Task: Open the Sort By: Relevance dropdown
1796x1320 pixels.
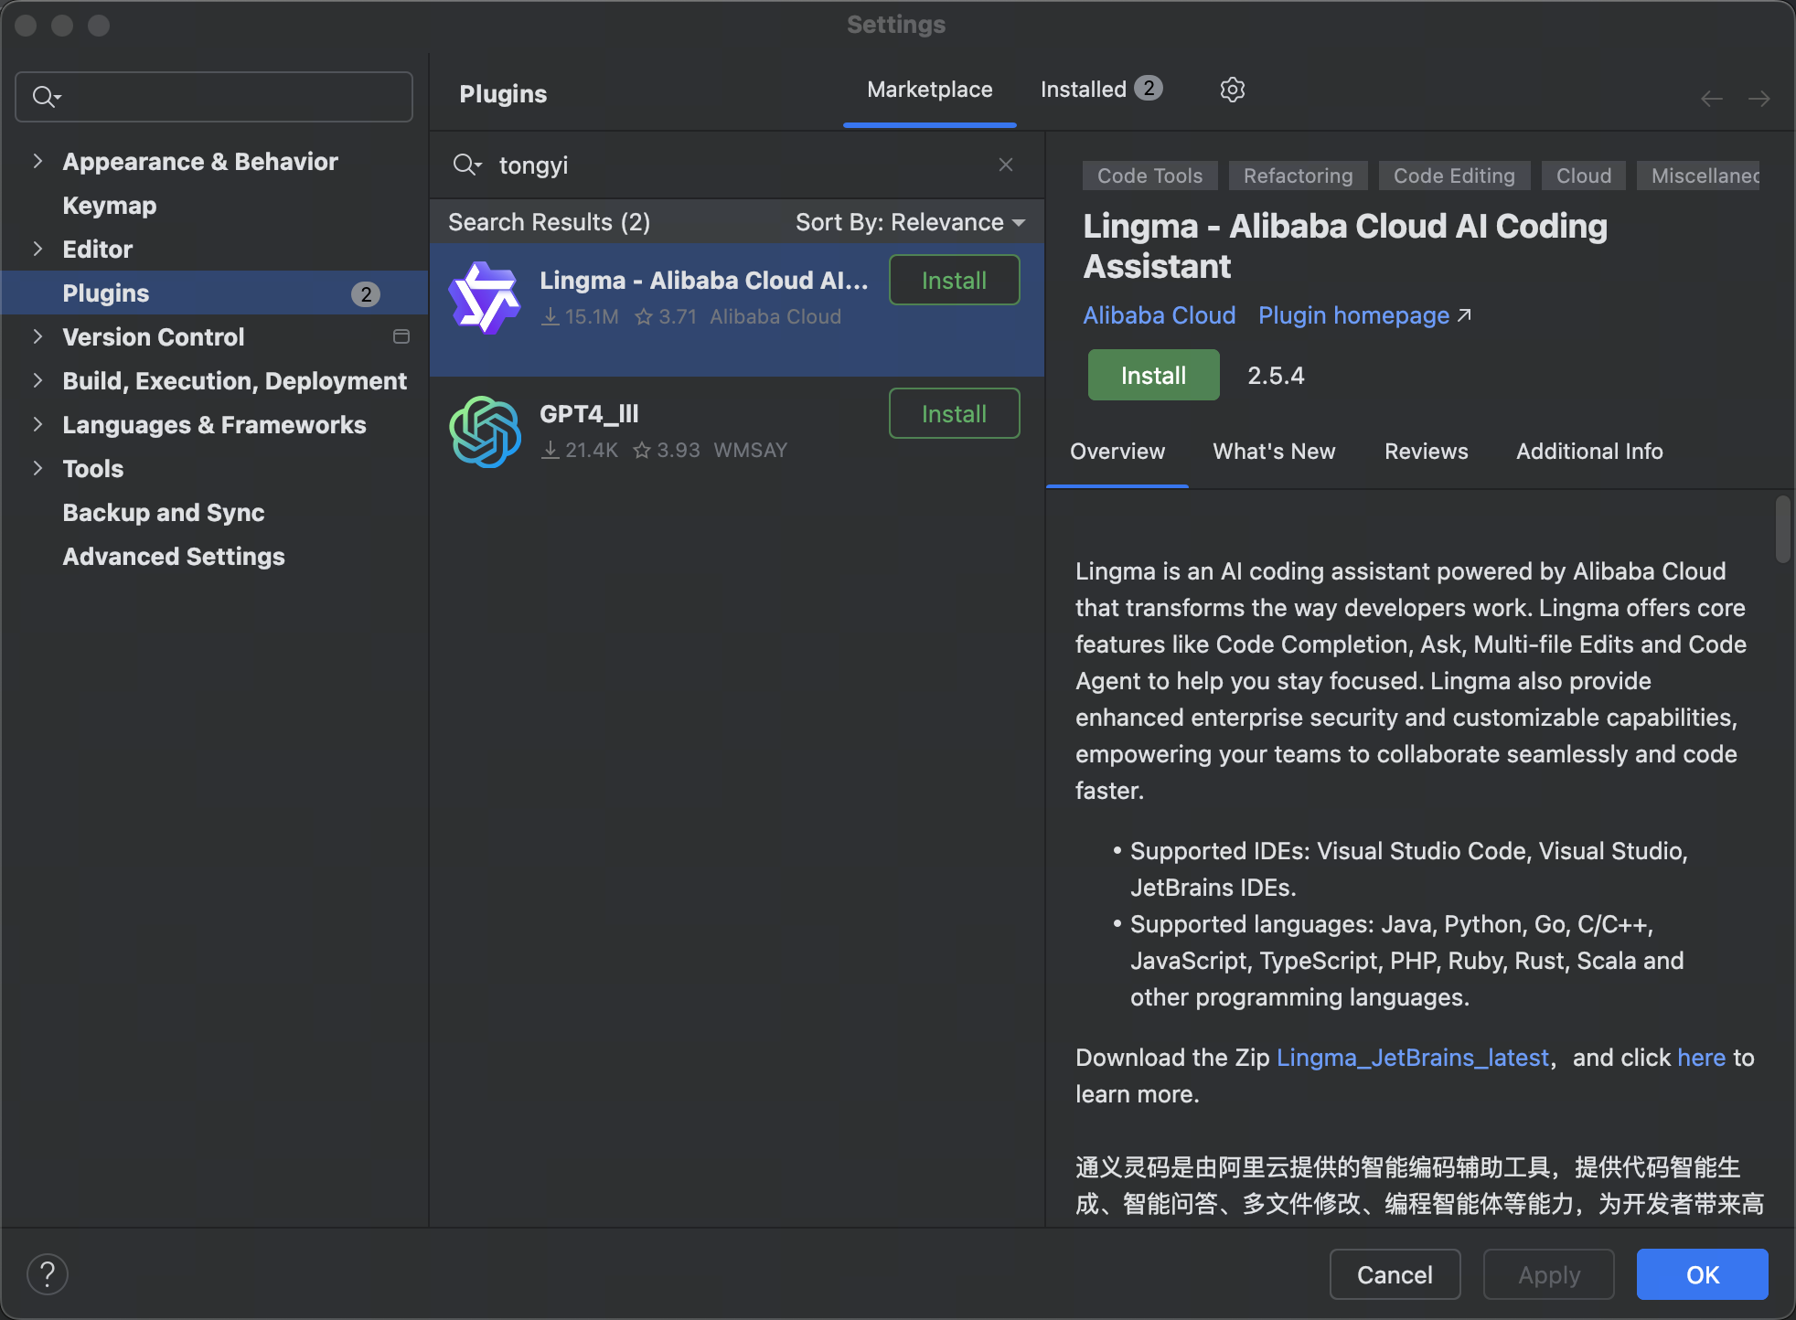Action: [x=910, y=222]
